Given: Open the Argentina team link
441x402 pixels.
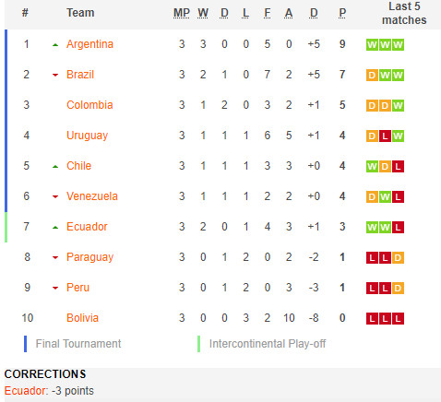Looking at the screenshot, I should pos(89,44).
